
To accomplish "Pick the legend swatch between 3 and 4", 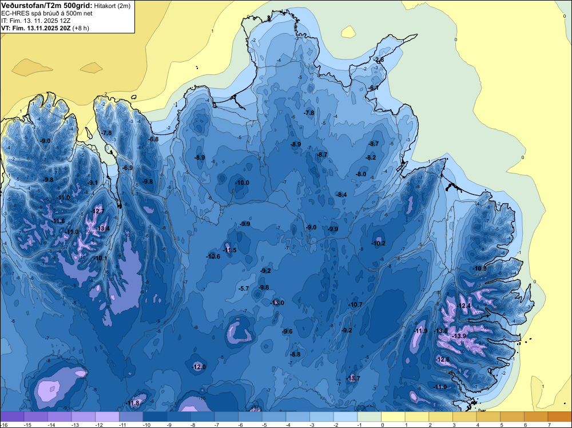I will (x=464, y=417).
